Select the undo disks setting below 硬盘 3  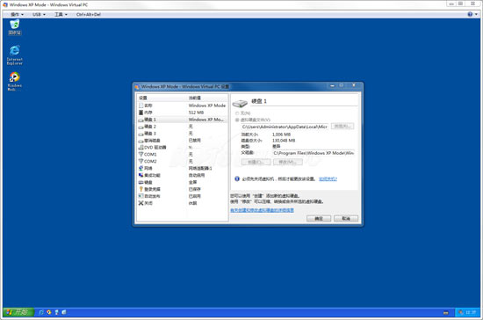pyautogui.click(x=183, y=141)
